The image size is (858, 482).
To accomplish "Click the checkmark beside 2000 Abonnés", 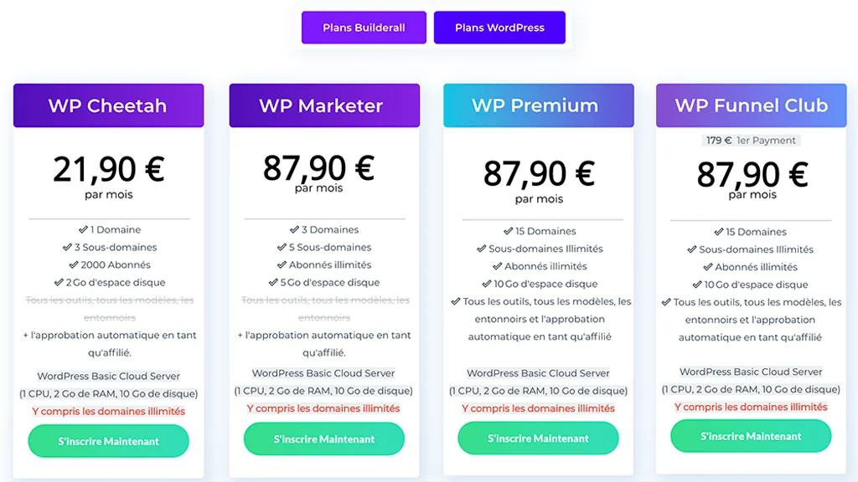I will (74, 264).
